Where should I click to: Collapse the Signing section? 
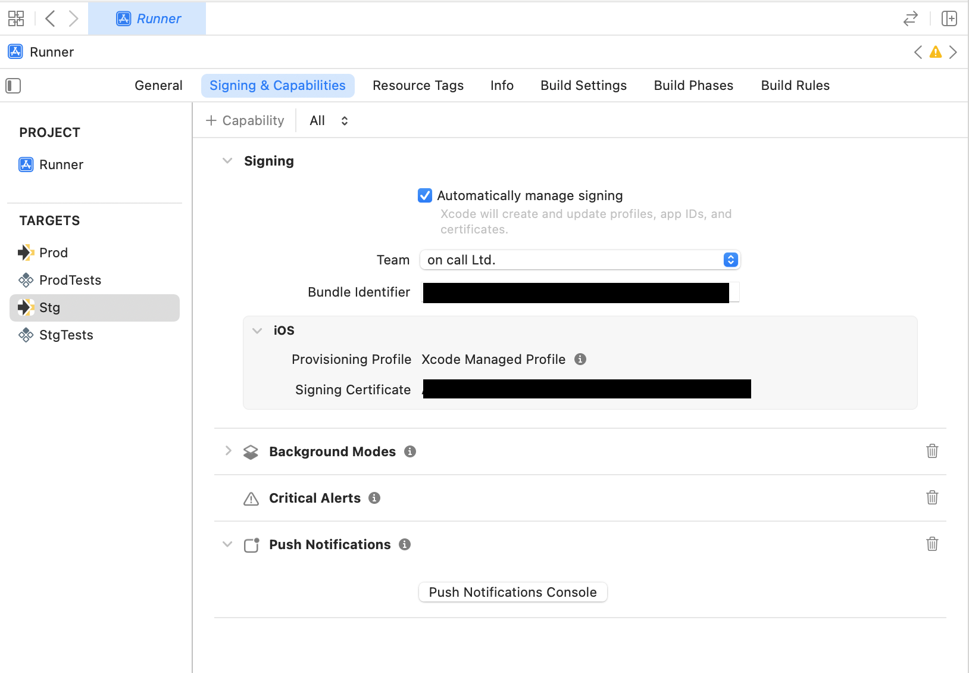(x=227, y=161)
